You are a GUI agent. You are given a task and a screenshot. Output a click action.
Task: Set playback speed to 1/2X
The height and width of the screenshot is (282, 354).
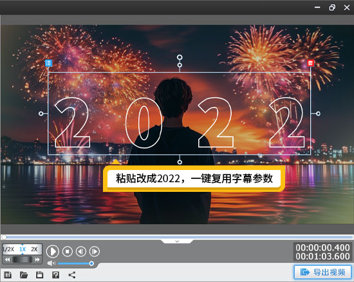(x=8, y=249)
